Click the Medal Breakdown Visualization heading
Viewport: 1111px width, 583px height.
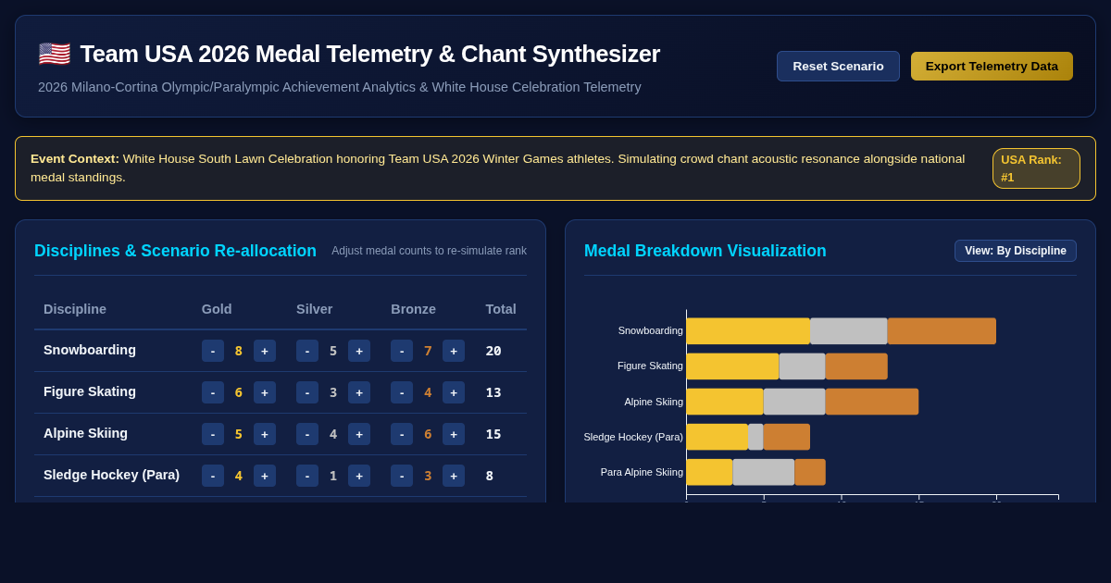pyautogui.click(x=705, y=251)
